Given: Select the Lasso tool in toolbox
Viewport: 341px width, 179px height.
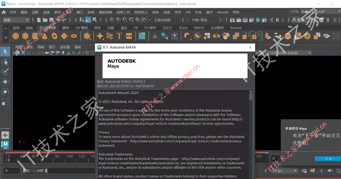Looking at the screenshot, I should click(x=5, y=62).
